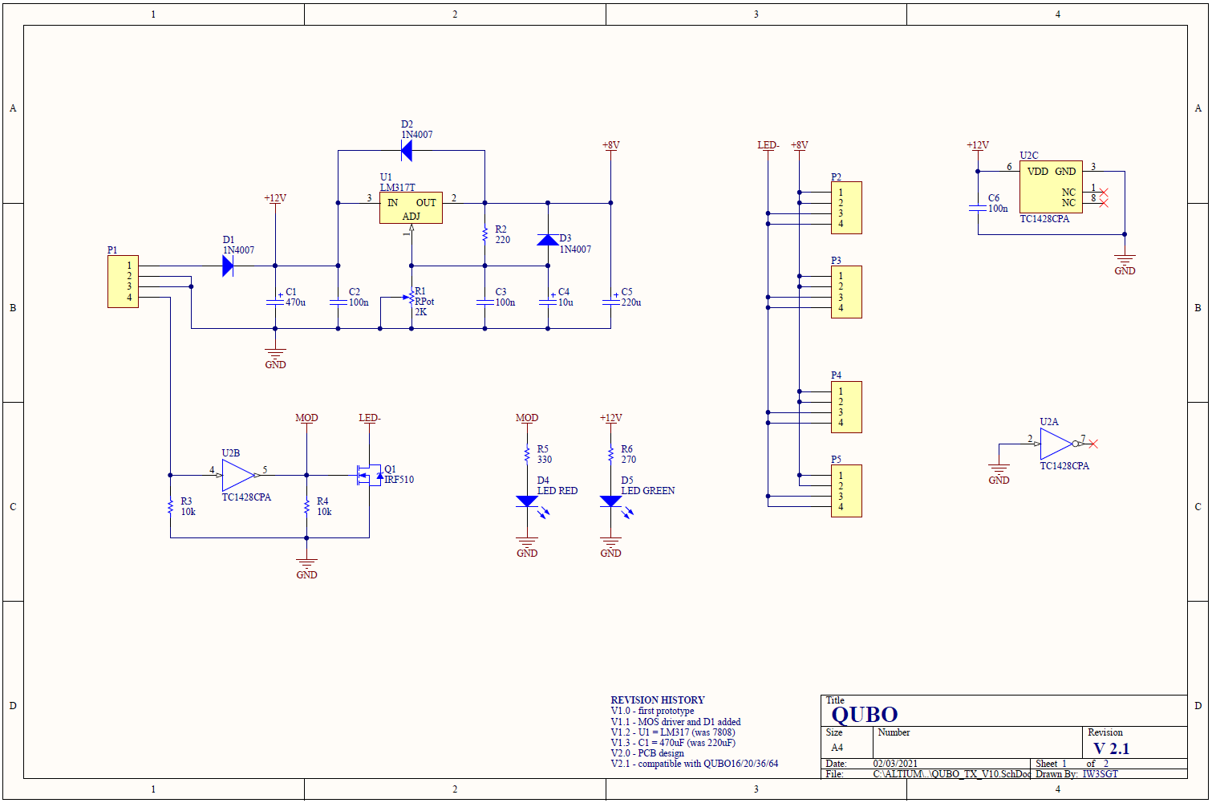Select capacitor C1 470u symbol
Viewport: 1212px width, 803px height.
(275, 302)
